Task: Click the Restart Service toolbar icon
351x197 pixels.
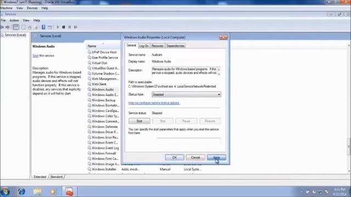Action: [76, 27]
